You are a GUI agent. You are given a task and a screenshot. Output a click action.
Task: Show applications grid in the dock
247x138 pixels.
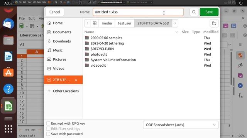(x=8, y=129)
